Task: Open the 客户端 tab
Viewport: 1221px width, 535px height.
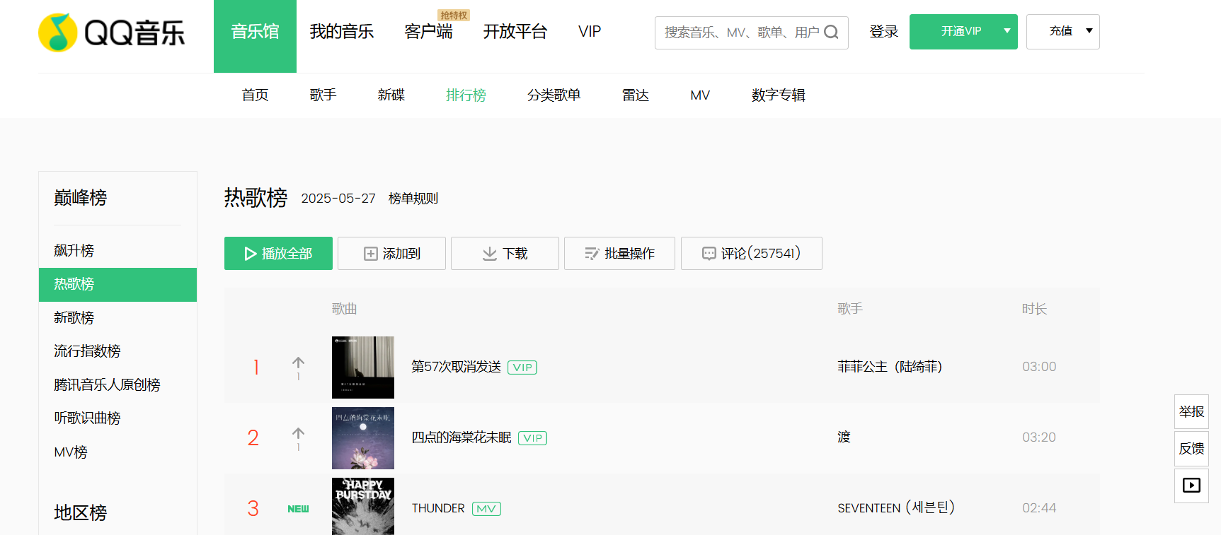Action: point(428,32)
